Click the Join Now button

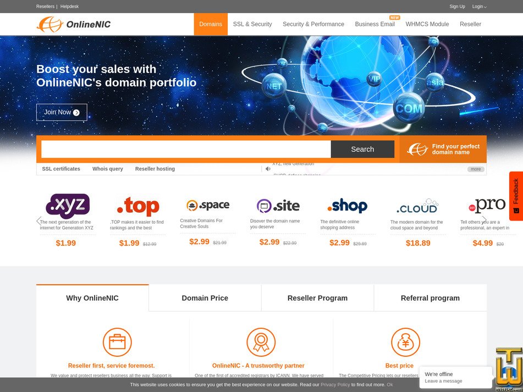point(62,112)
